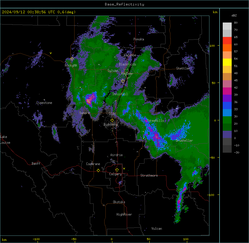249x243 pixels.
Task: Select the white plus marker northeast of ThreeHills
Action: click(x=177, y=108)
